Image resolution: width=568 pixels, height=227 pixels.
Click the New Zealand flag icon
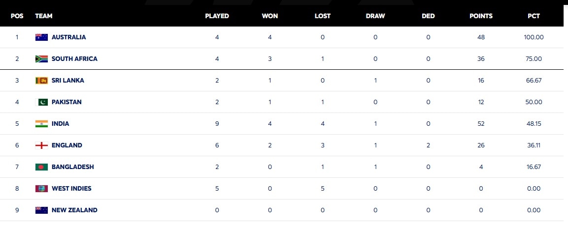(41, 210)
